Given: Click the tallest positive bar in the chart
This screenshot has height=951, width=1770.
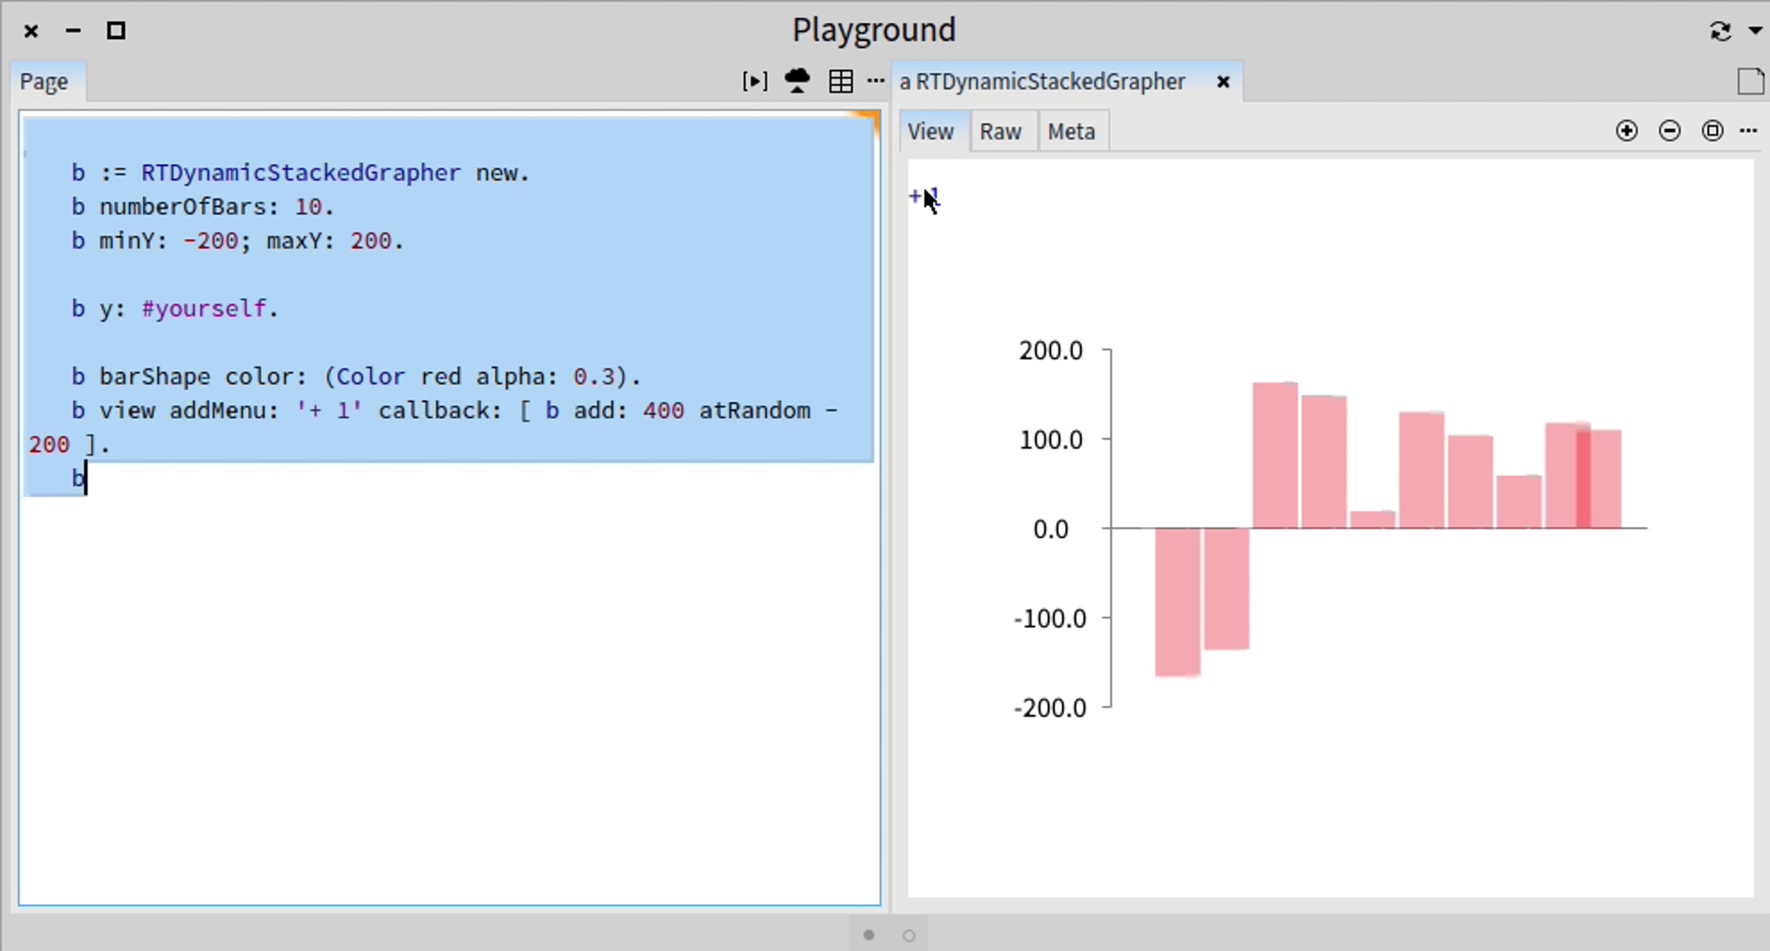Looking at the screenshot, I should [1275, 456].
